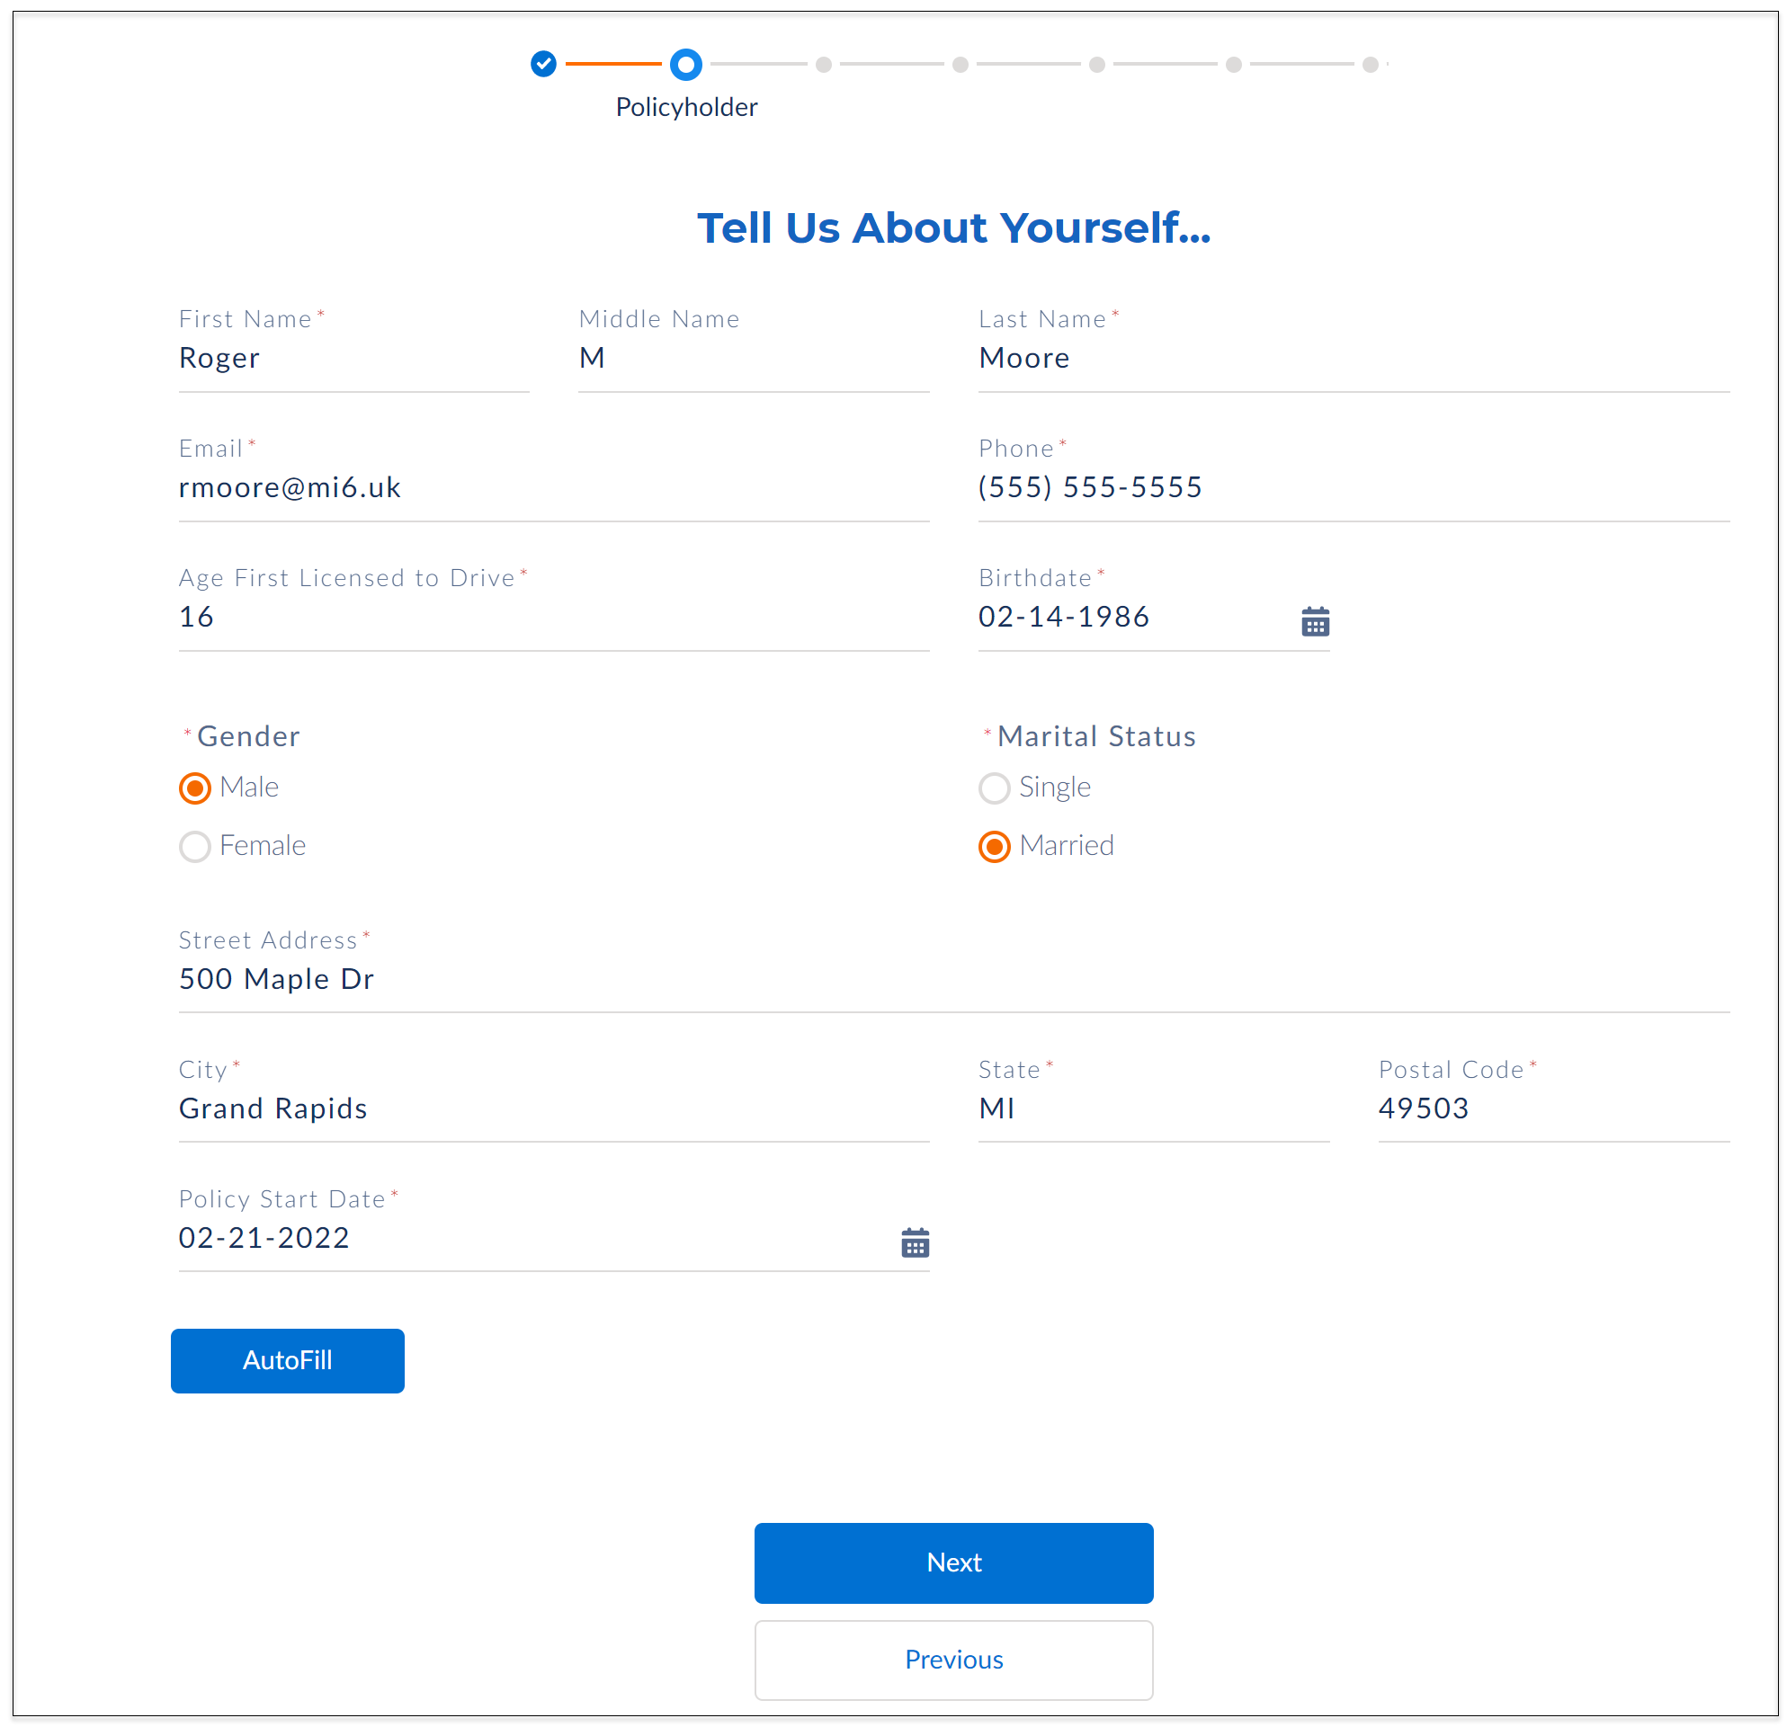Edit Age First Licensed to Drive field
1787x1727 pixels.
pos(553,617)
